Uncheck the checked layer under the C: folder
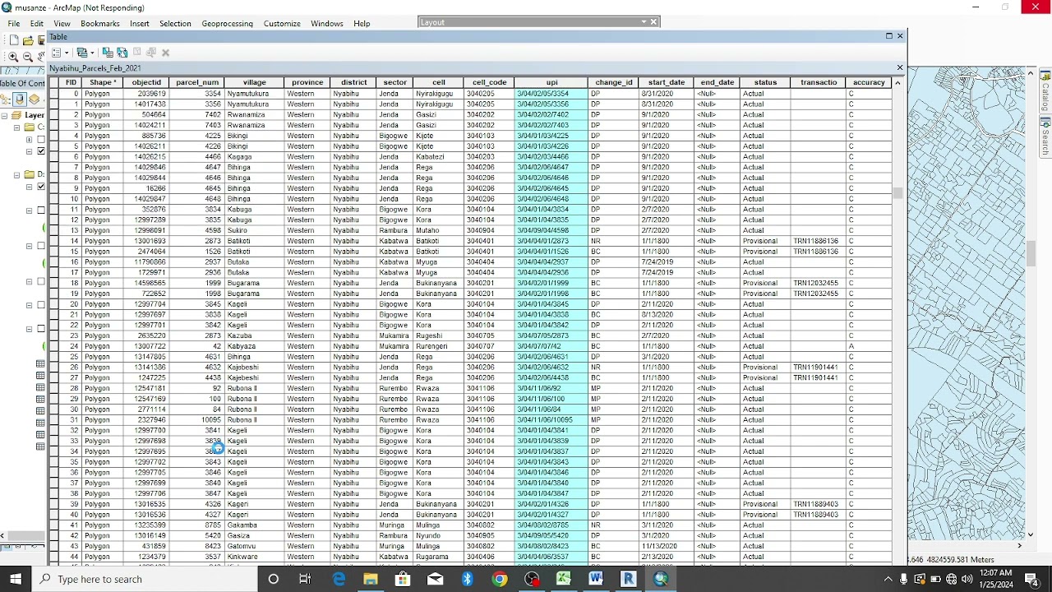The image size is (1052, 592). pyautogui.click(x=41, y=151)
